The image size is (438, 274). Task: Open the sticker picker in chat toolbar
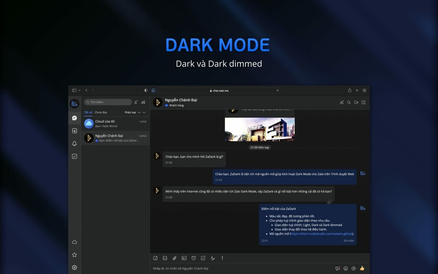[155, 258]
